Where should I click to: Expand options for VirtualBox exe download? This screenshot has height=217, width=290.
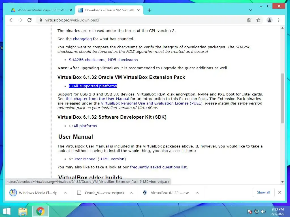tap(197, 193)
